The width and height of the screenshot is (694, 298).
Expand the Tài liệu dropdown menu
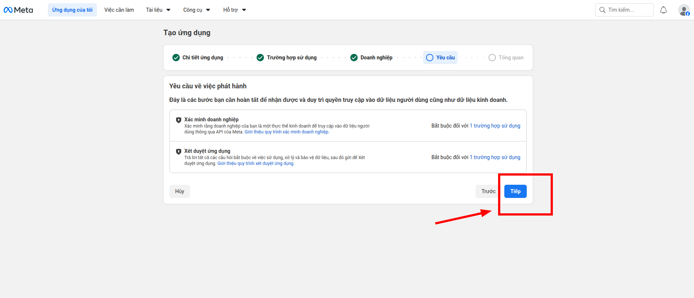pyautogui.click(x=158, y=10)
